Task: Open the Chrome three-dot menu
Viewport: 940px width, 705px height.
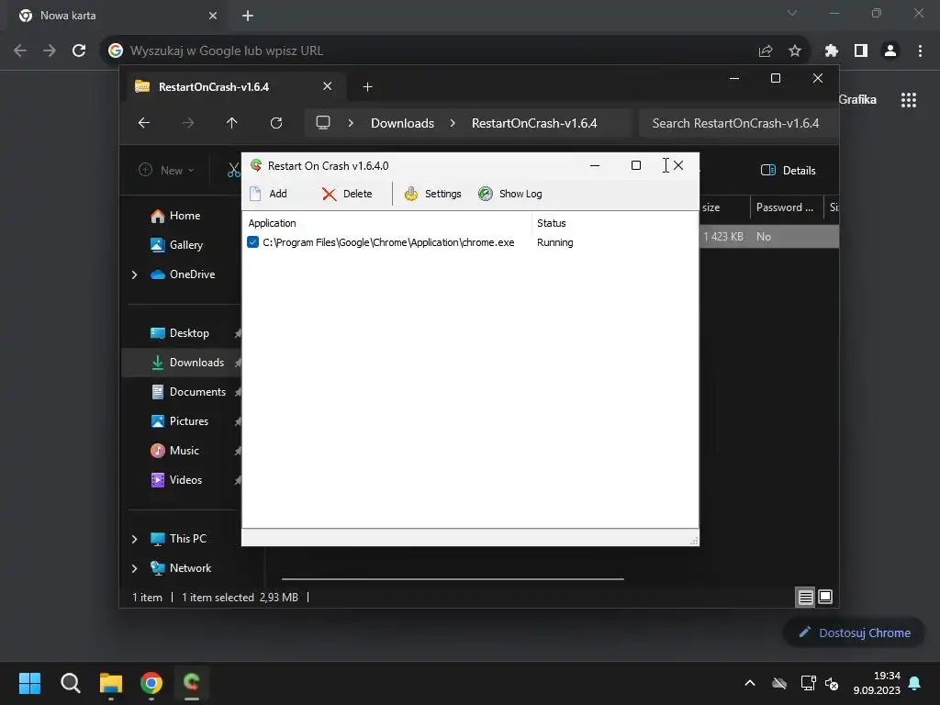Action: (x=920, y=51)
